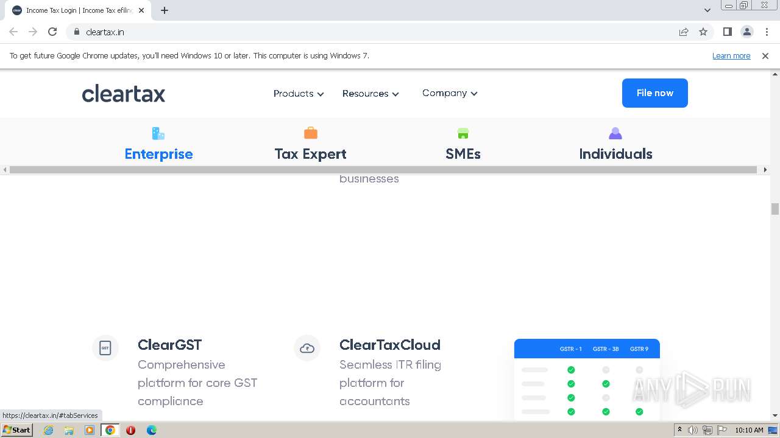Switch to the Individuals tab
The image size is (780, 438).
click(x=615, y=144)
